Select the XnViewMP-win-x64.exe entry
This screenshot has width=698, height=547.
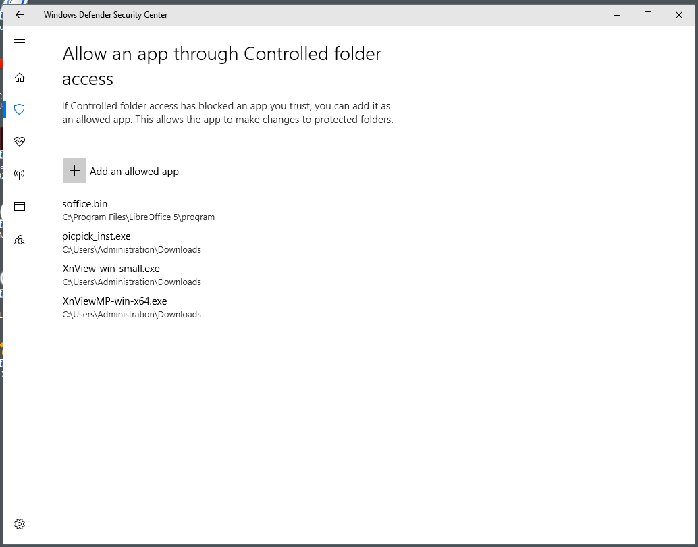coord(115,301)
